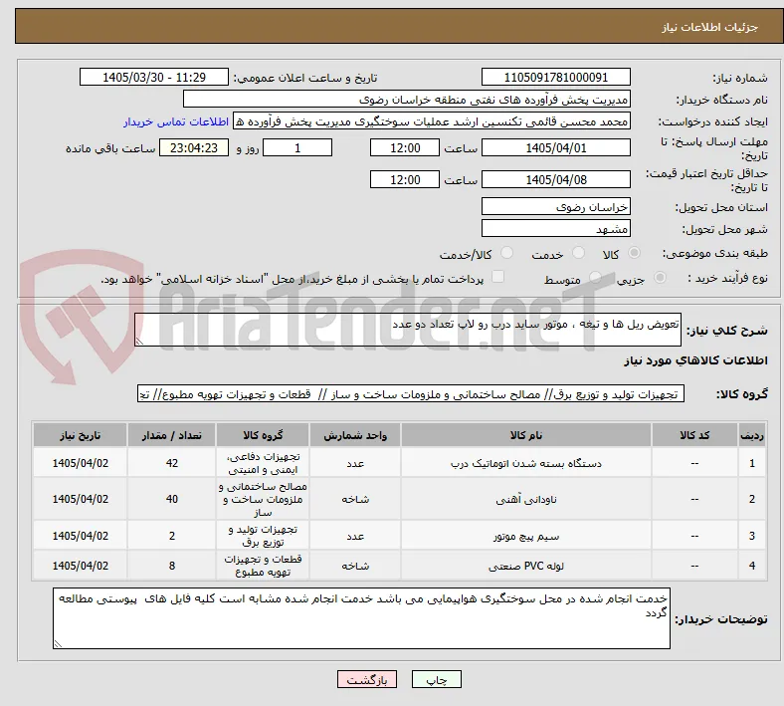Click the اطلاعات کالاهای مورد نیاز section title
The image size is (784, 706).
(695, 360)
